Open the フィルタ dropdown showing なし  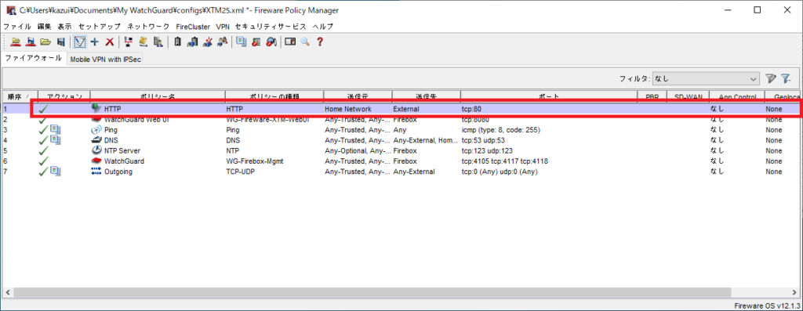point(707,79)
